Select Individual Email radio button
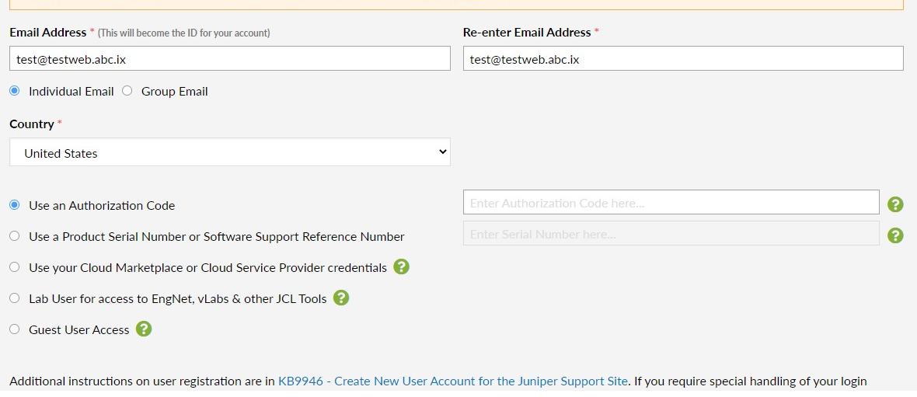The width and height of the screenshot is (917, 397). (15, 91)
